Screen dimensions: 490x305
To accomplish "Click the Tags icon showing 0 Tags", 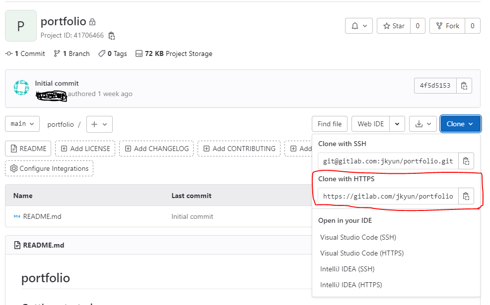I will [101, 53].
